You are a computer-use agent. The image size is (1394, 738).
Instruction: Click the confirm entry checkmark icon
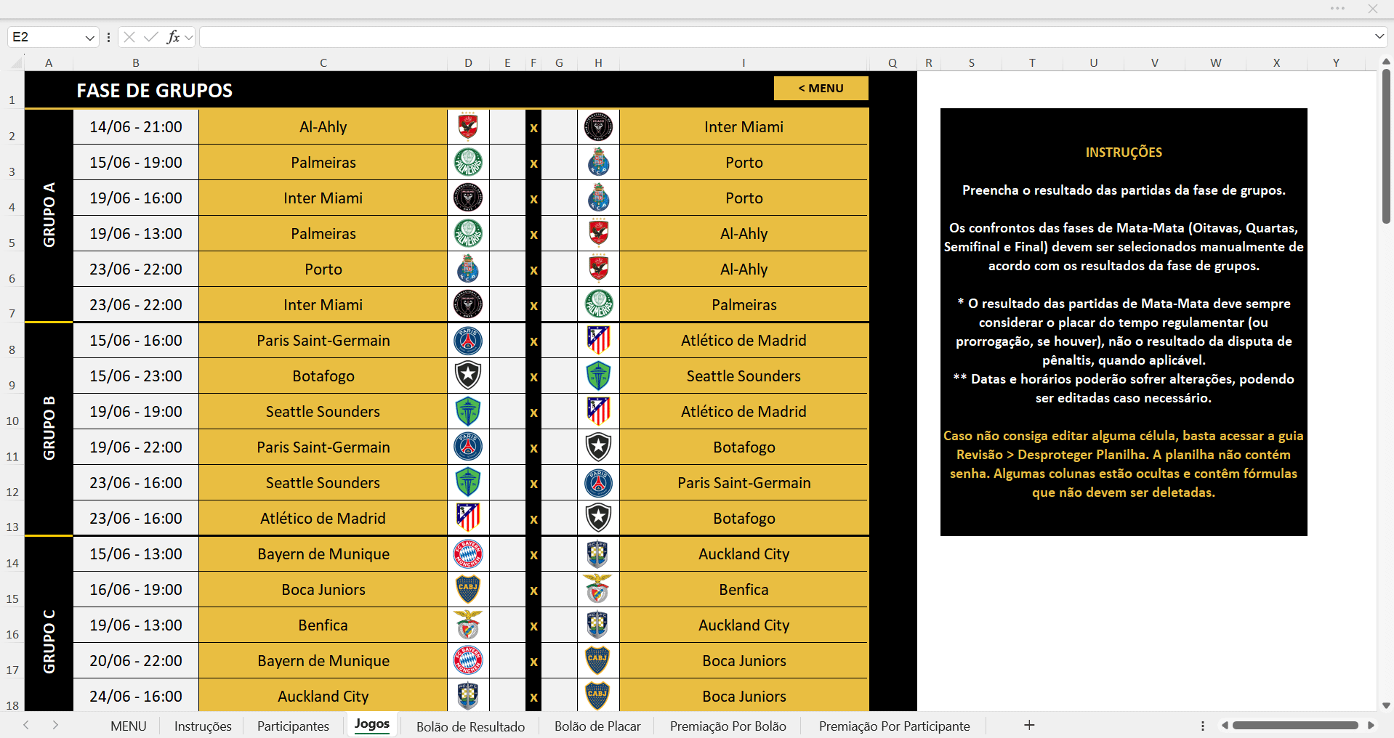tap(151, 37)
